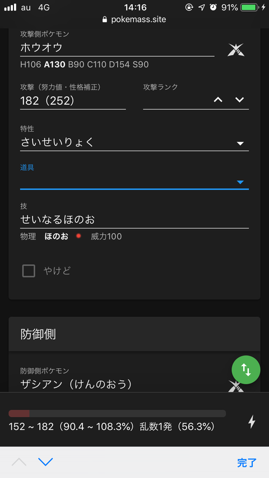
Task: Edit the 攻撃側ポケモン ホウオウ field
Action: (117, 48)
